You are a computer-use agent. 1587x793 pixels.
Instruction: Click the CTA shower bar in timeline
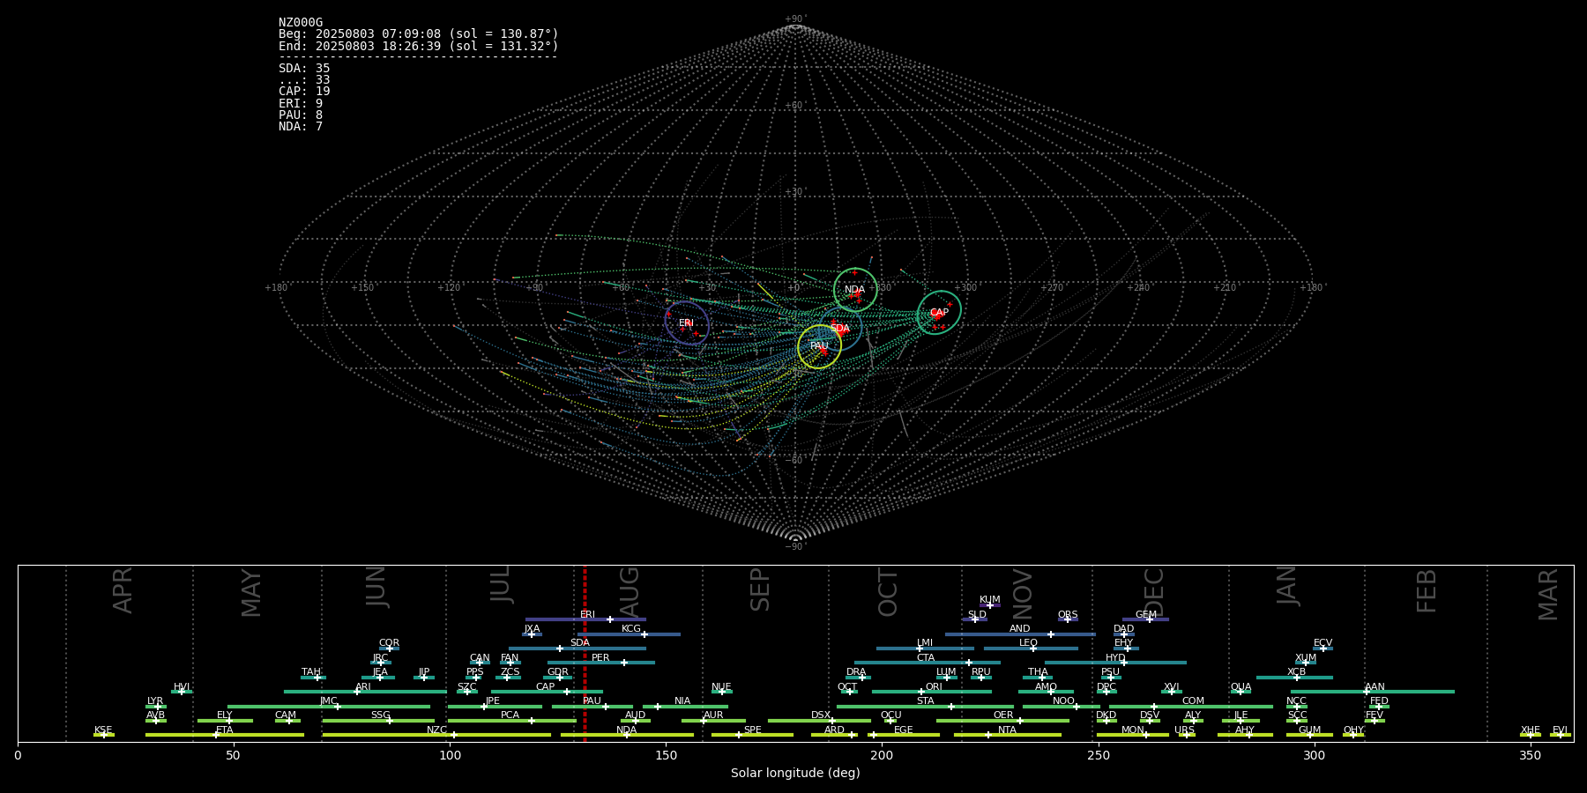(927, 663)
